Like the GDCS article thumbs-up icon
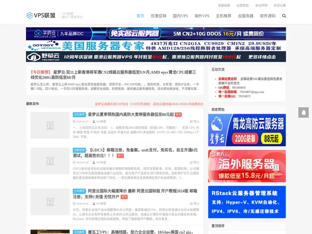 [x=192, y=162]
